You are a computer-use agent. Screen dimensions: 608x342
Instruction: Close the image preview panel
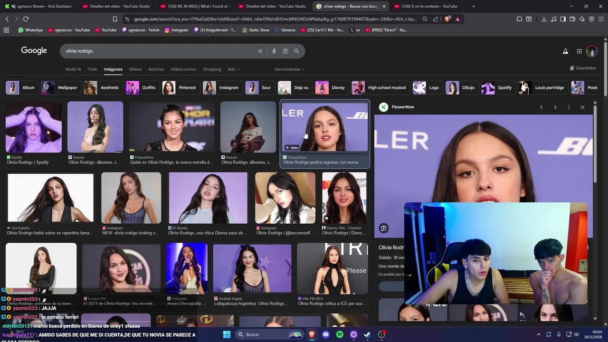(x=582, y=107)
